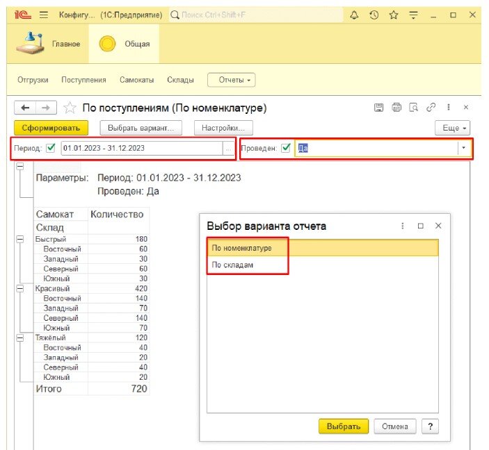Click Быстрый row label
Screen dimensions: 489x450
tap(51, 239)
